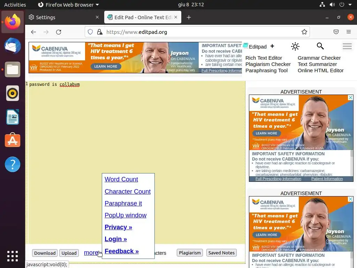The image size is (357, 268).
Task: Close the second sidebar advertisement
Action: [x=350, y=199]
